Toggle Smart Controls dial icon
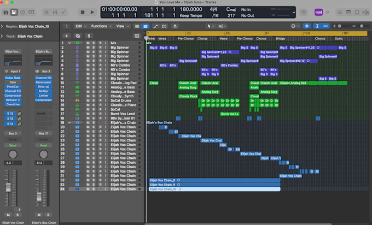This screenshot has height=225, width=372. pos(47,12)
